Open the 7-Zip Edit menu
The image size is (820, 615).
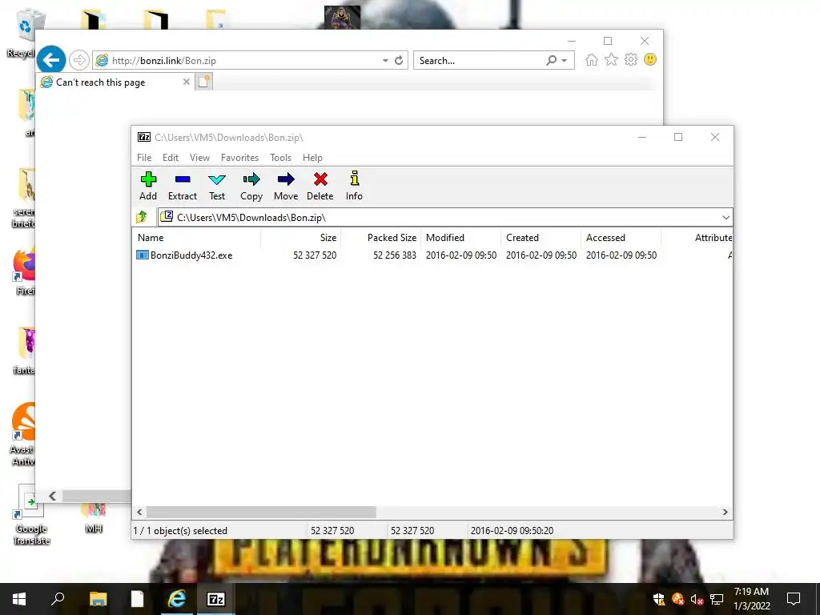click(x=171, y=158)
